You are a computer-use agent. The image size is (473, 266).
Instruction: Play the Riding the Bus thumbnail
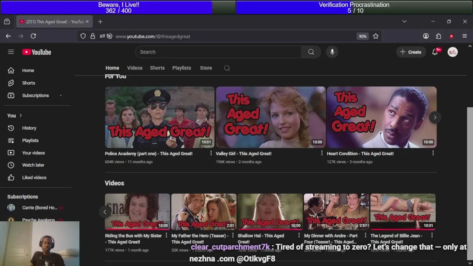pyautogui.click(x=137, y=212)
